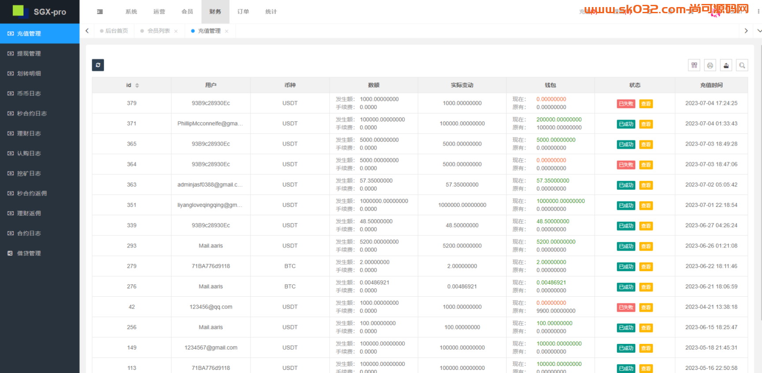Screen dimensions: 762x373
Task: Select the 统计 top menu
Action: click(x=271, y=12)
